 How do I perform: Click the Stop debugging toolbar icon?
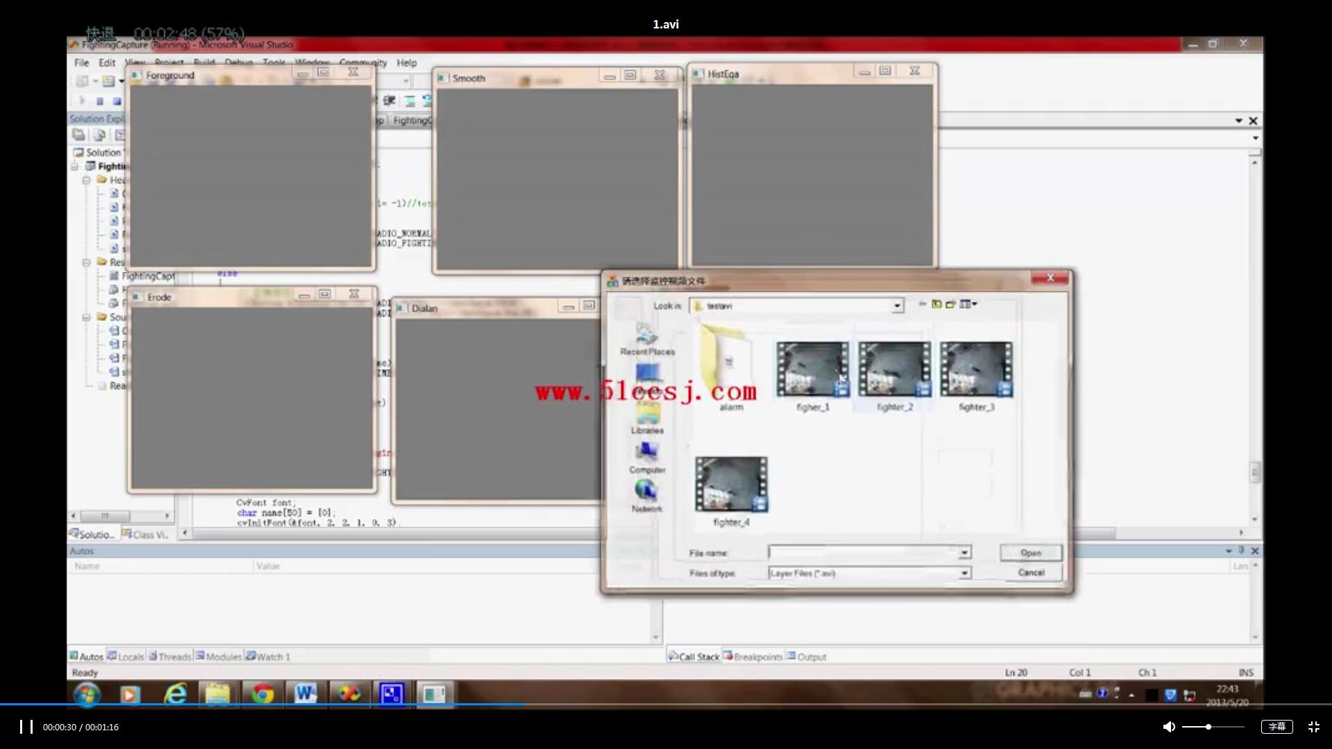pyautogui.click(x=117, y=101)
